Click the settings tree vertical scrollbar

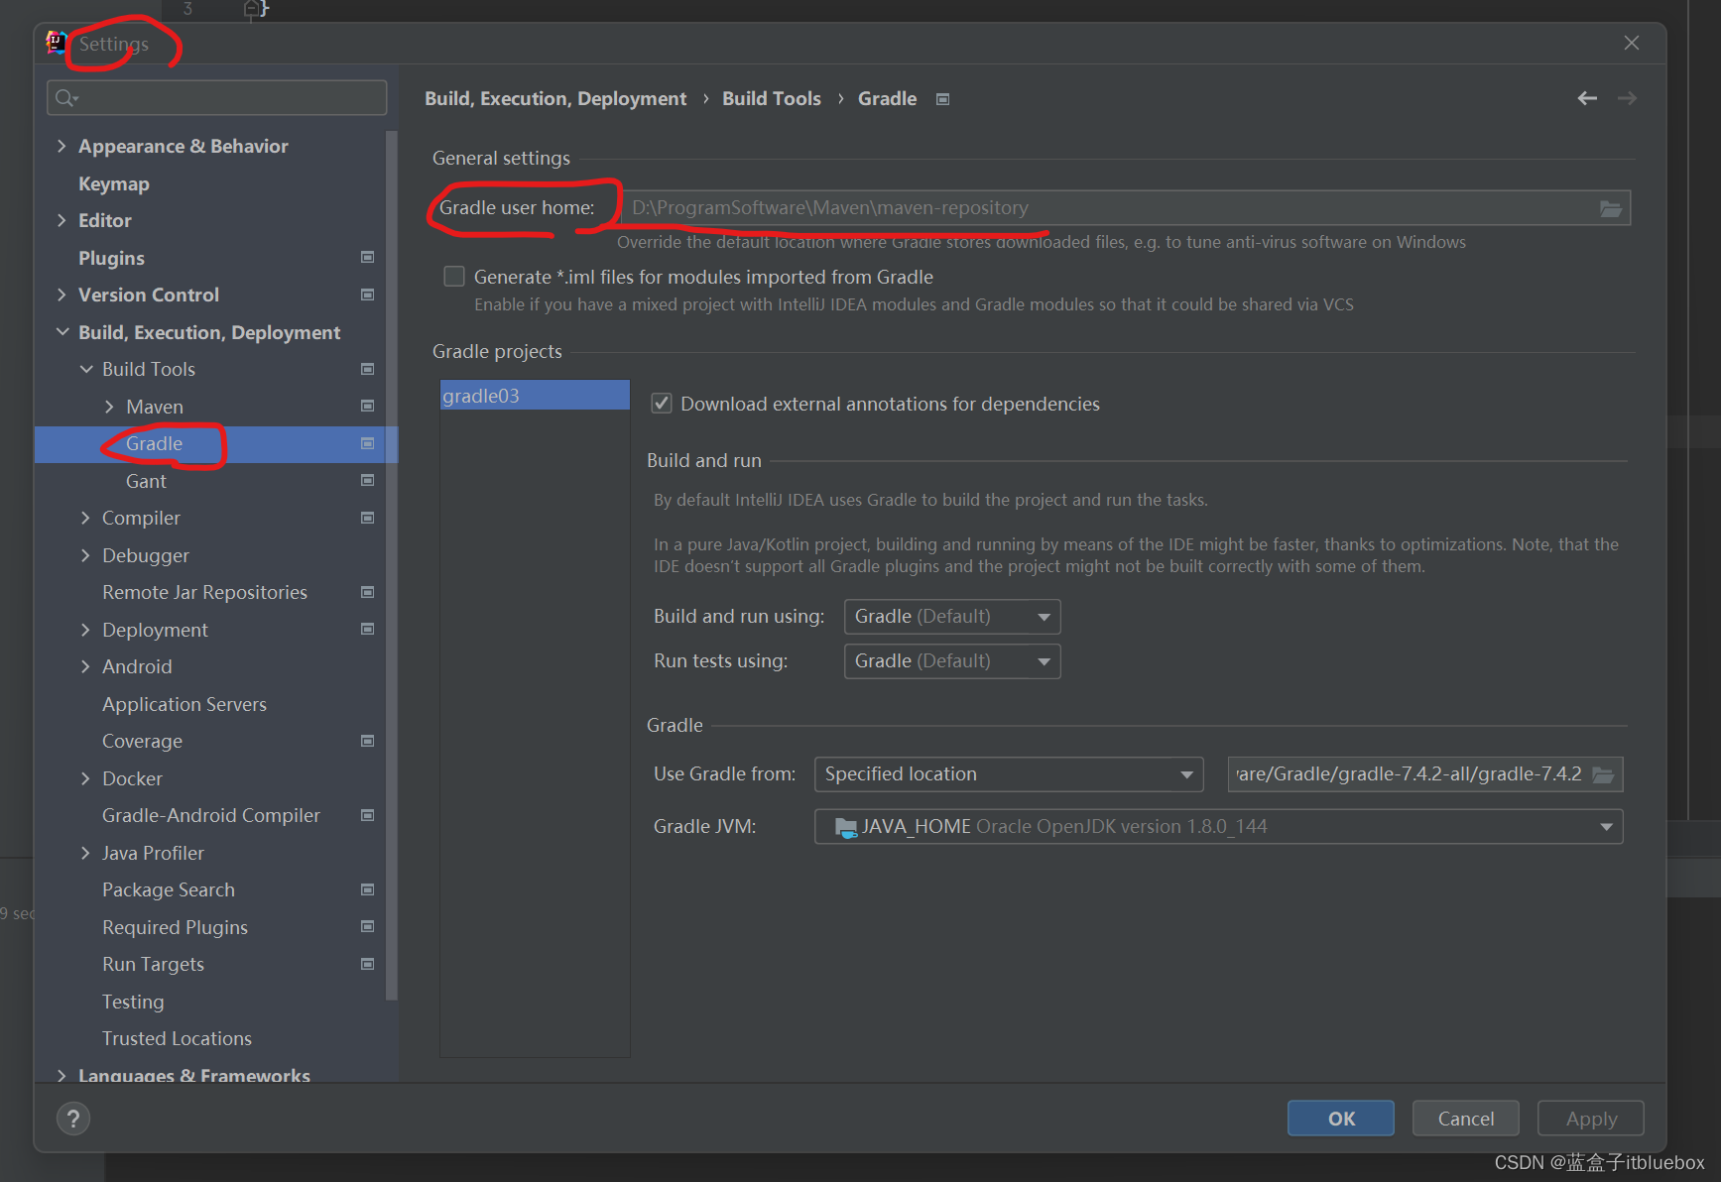[x=392, y=565]
